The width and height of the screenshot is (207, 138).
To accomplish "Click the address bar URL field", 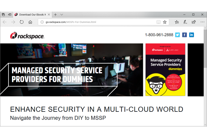I will click(x=97, y=22).
